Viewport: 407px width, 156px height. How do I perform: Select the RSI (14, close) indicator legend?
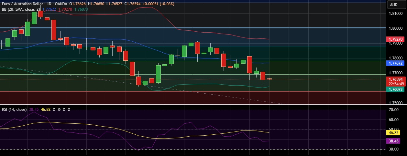[x=14, y=109]
